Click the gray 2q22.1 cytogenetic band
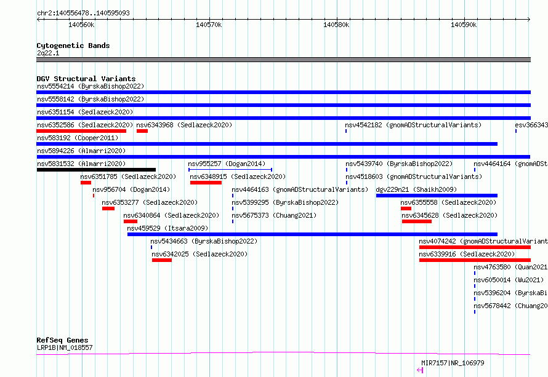Viewport: 548px width, 377px height. (283, 60)
